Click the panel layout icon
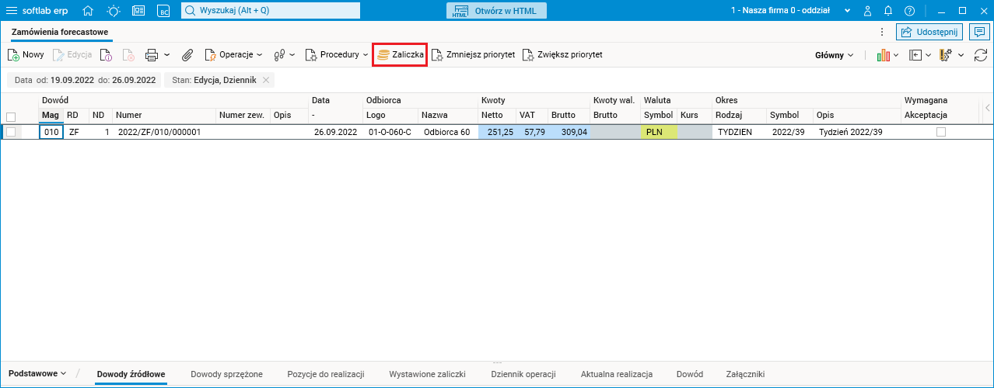 (916, 55)
